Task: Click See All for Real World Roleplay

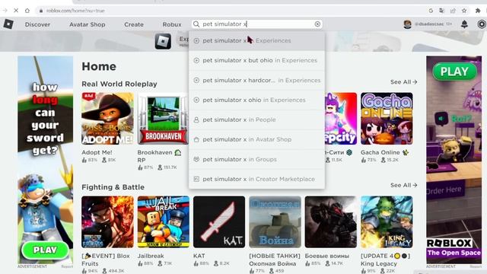Action: point(403,82)
